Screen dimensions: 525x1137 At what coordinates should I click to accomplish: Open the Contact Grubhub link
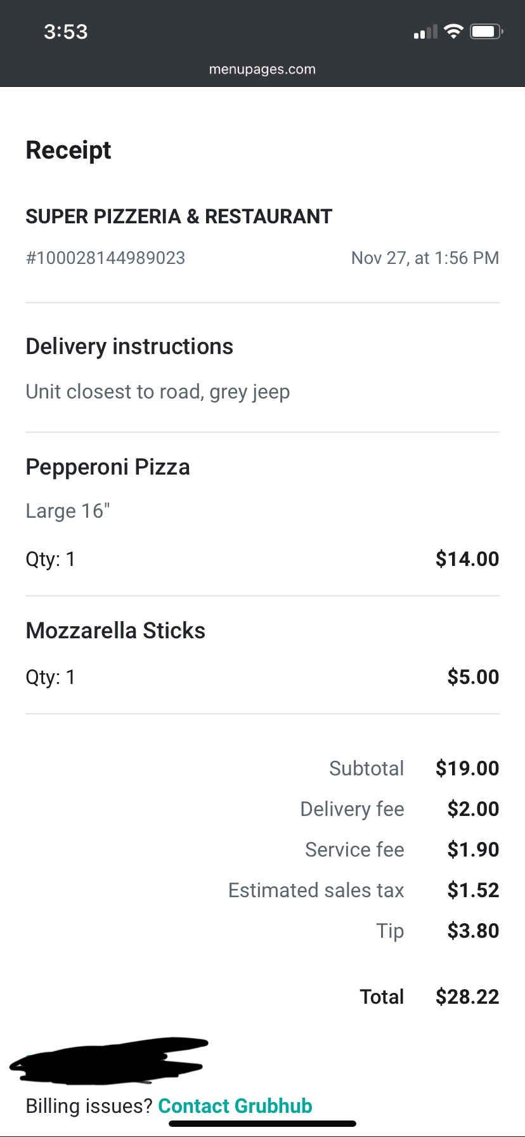coord(235,1106)
